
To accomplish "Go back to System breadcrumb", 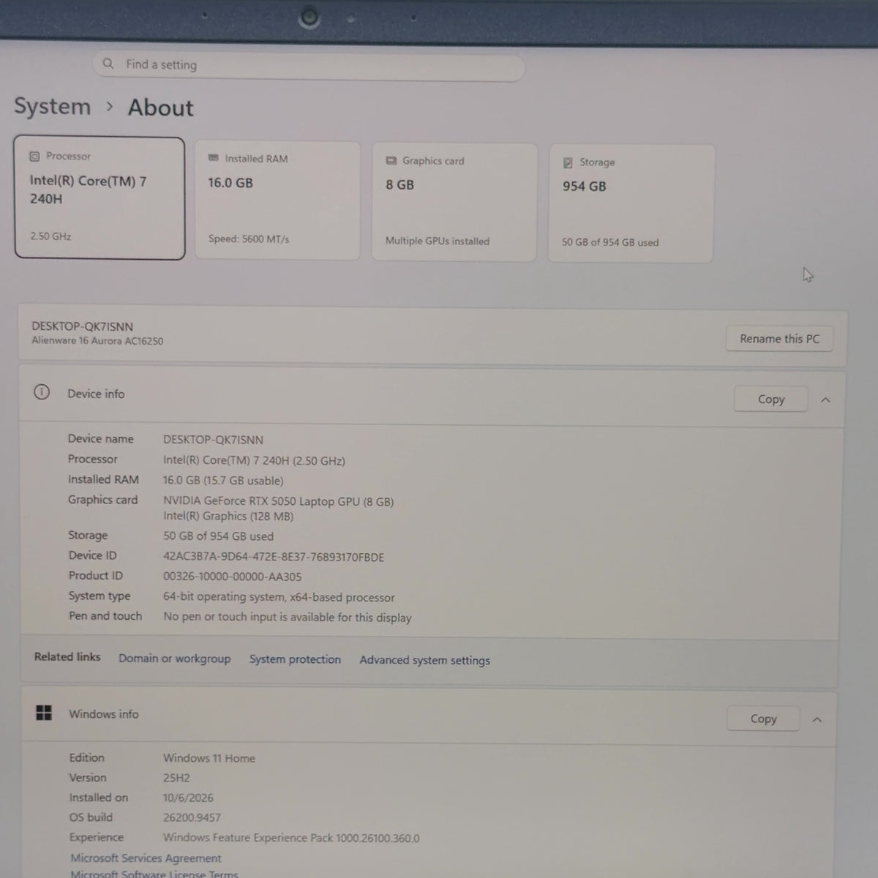I will (x=53, y=106).
